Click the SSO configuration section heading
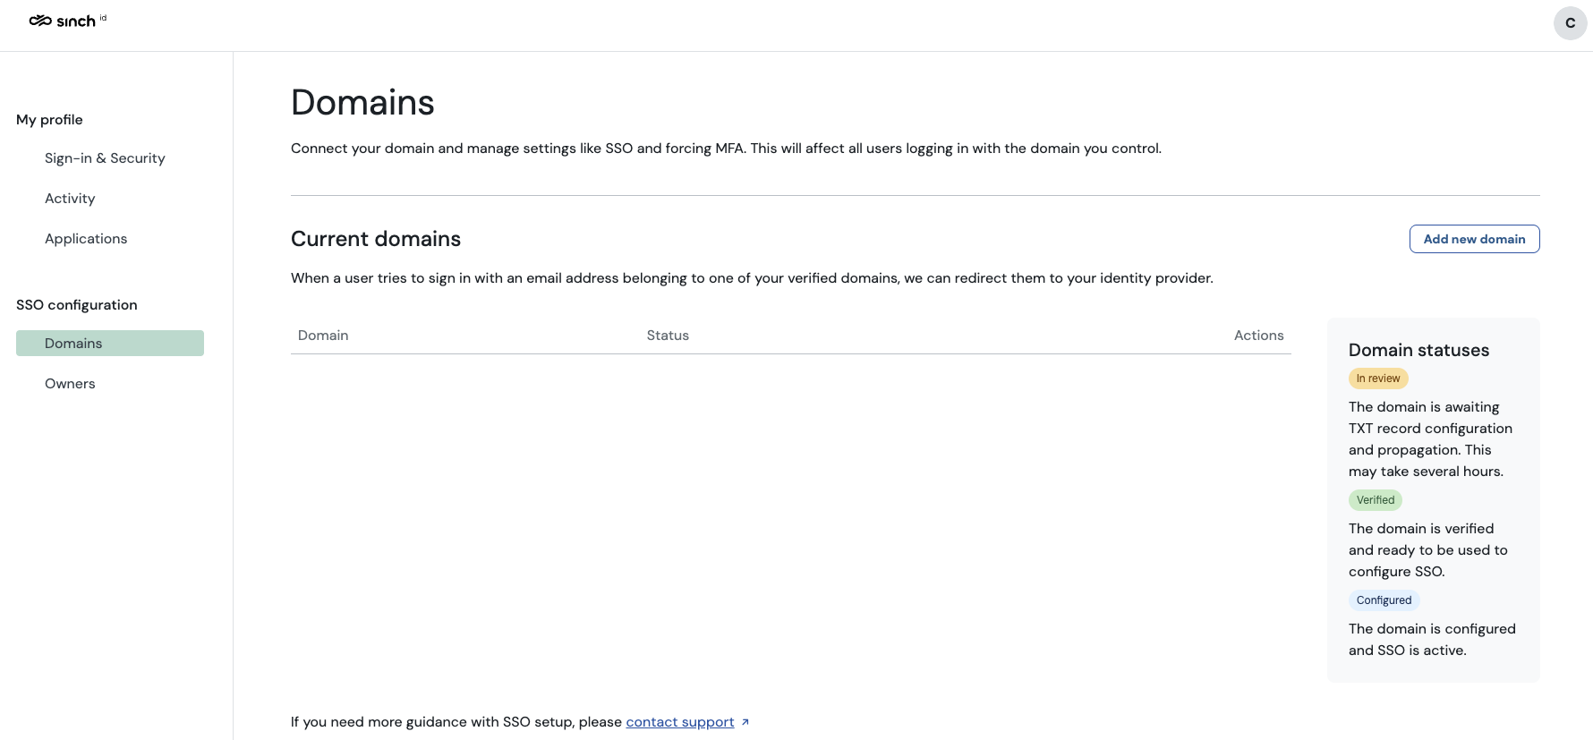Screen dimensions: 1593x740 coord(77,305)
